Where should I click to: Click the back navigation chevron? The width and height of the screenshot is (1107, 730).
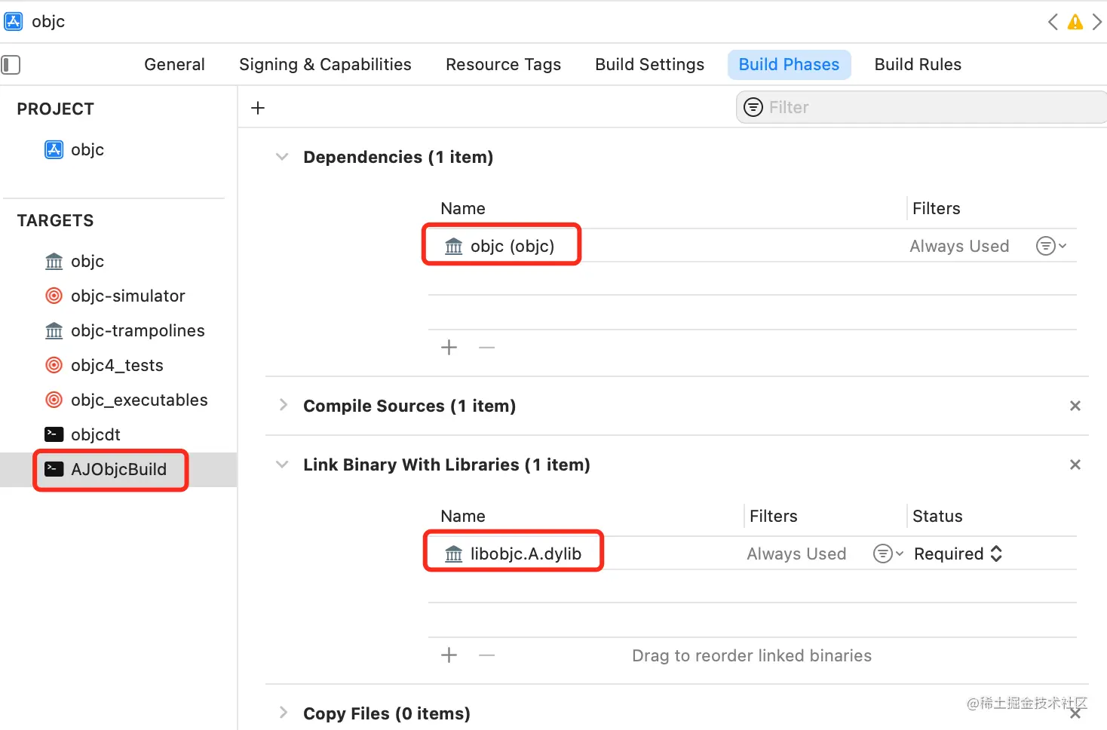[1053, 22]
